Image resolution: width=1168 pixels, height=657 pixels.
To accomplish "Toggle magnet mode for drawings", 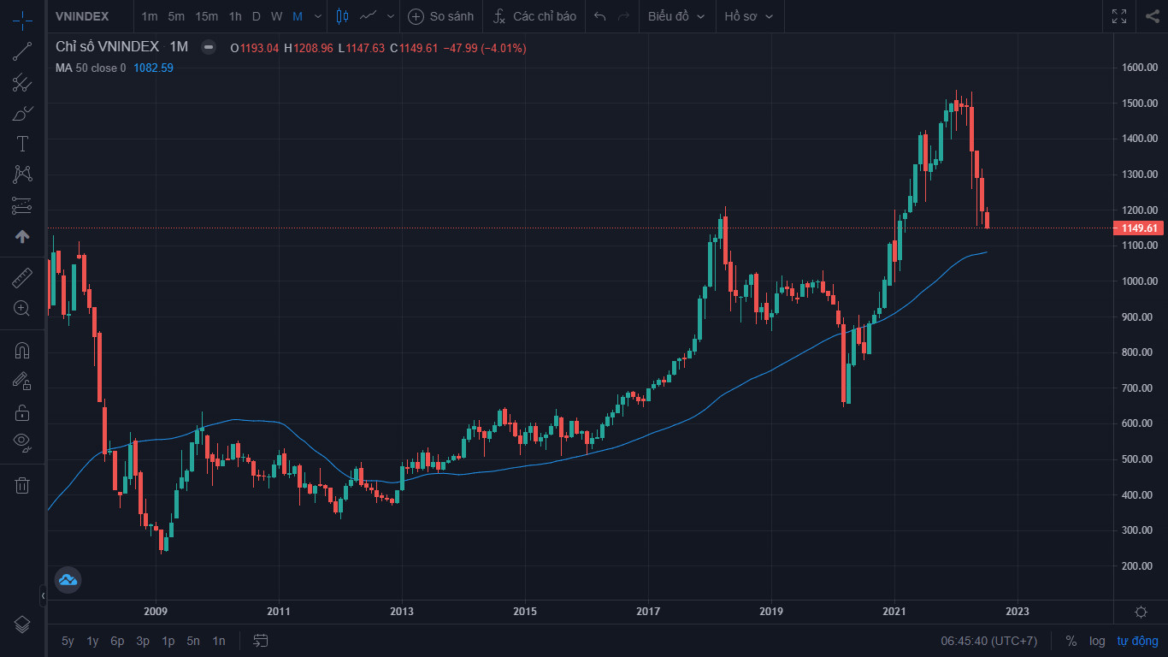I will pyautogui.click(x=22, y=351).
